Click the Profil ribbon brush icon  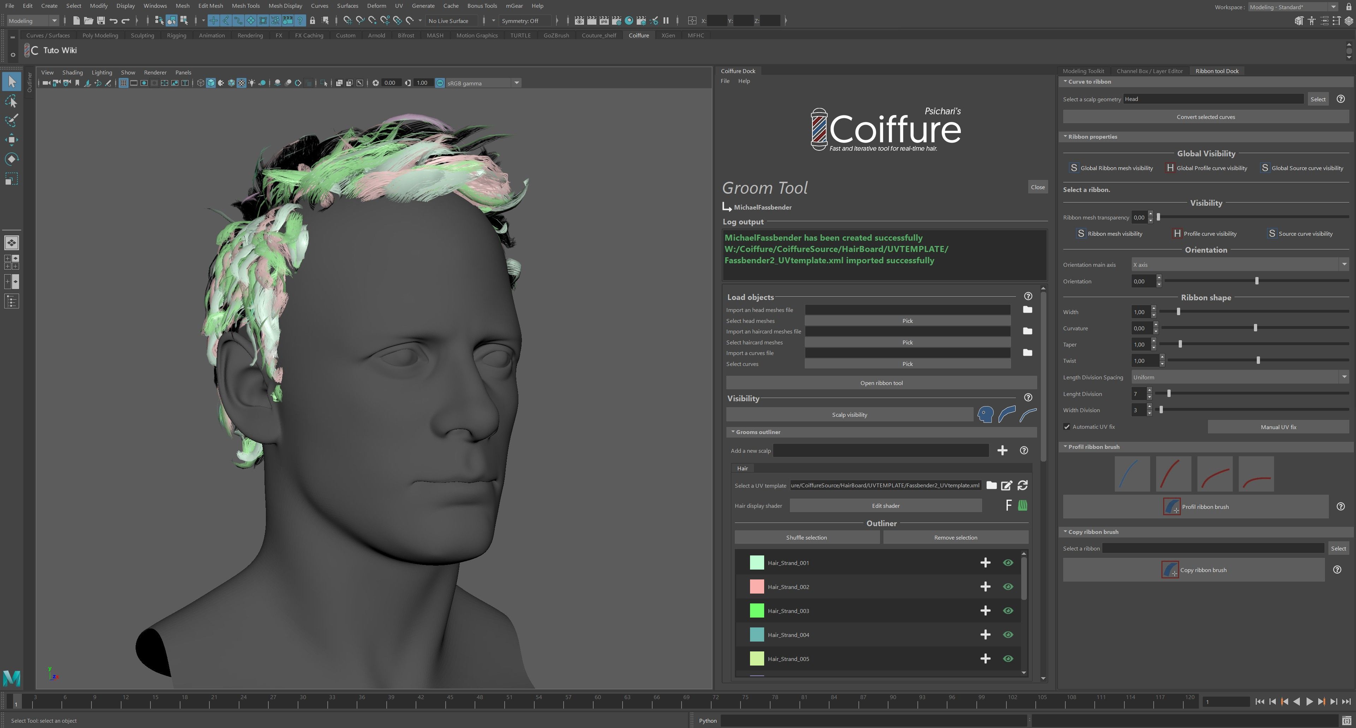click(x=1171, y=506)
